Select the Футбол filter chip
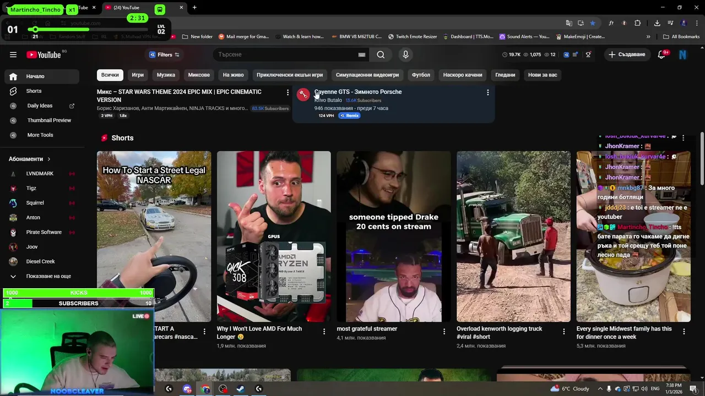The image size is (705, 396). tap(421, 75)
